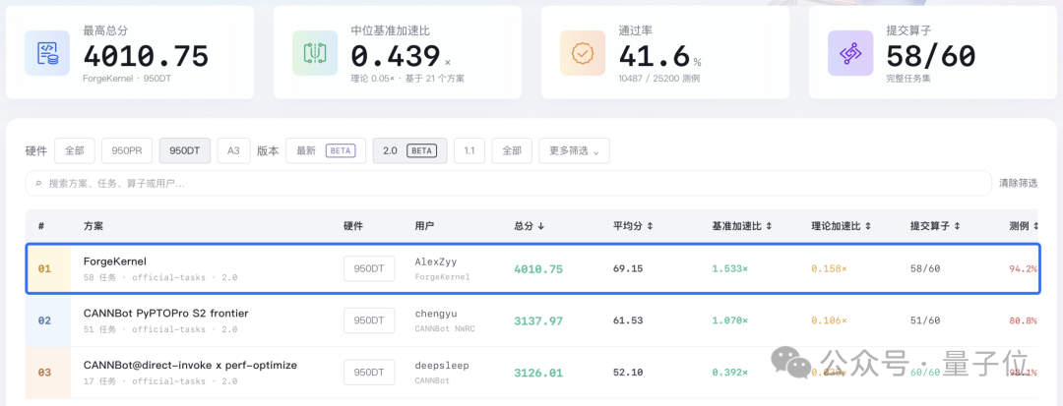1063x406 pixels.
Task: Click average score 69.15
Action: 628,268
